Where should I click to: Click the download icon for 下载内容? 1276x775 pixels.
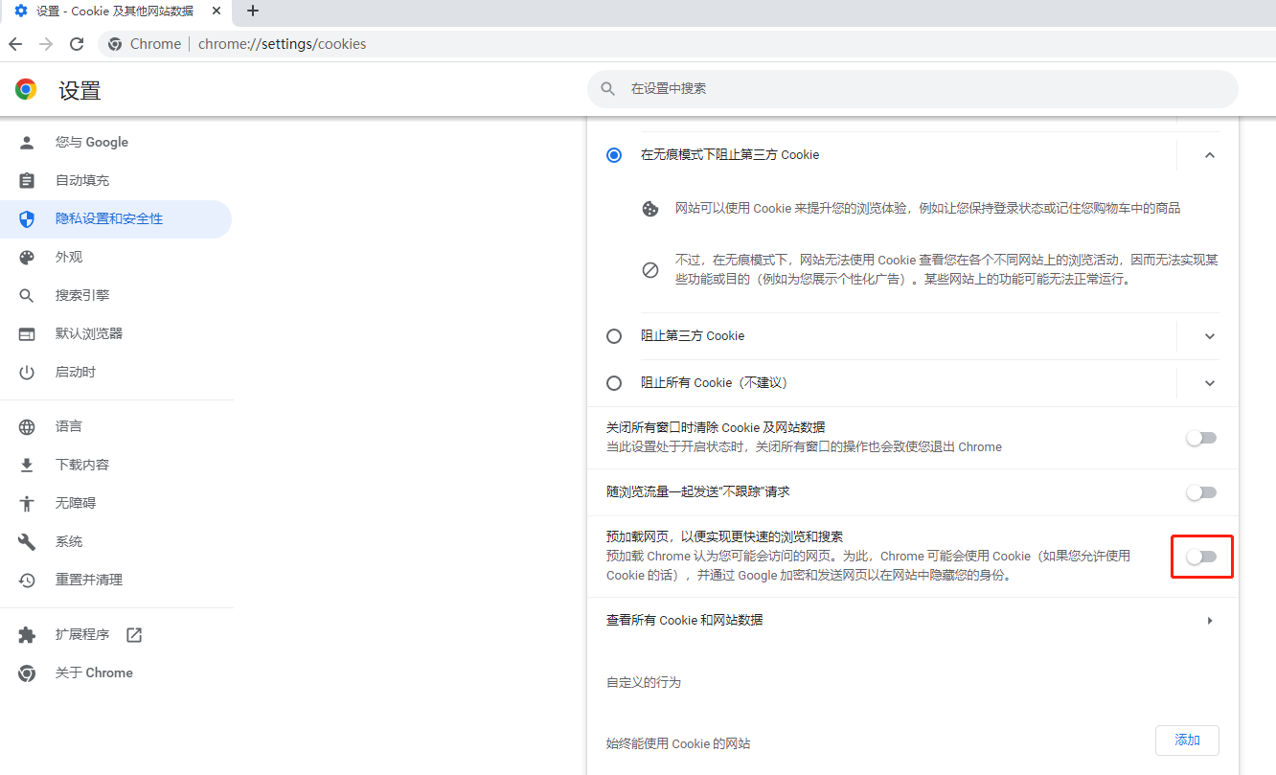[27, 466]
